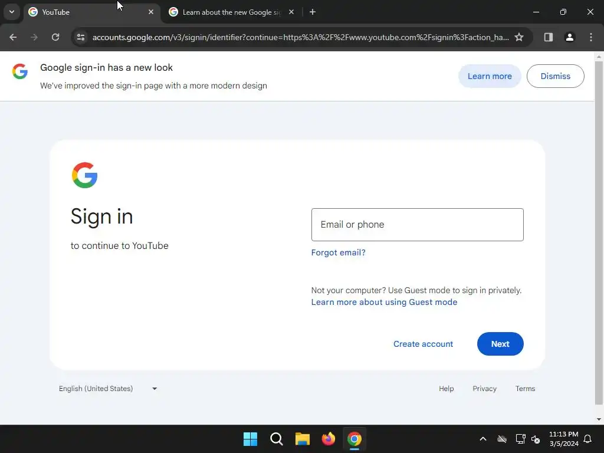Show hidden system tray icons
Viewport: 604px width, 453px height.
click(x=482, y=439)
